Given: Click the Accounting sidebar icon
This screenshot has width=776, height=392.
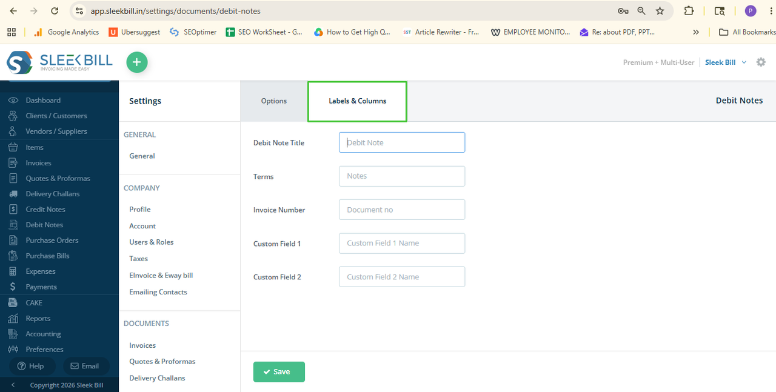Looking at the screenshot, I should (x=13, y=334).
